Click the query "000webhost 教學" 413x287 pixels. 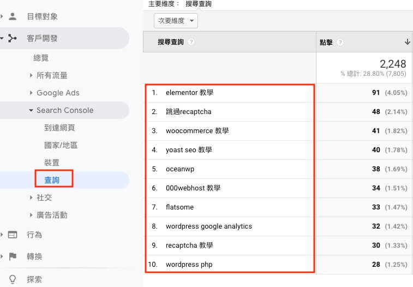pyautogui.click(x=193, y=188)
